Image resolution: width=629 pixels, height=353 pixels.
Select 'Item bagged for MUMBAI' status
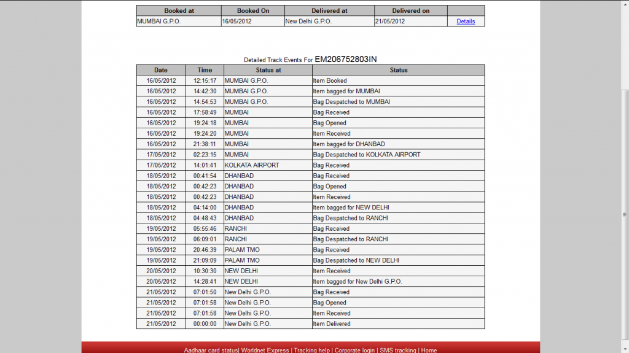pyautogui.click(x=398, y=91)
